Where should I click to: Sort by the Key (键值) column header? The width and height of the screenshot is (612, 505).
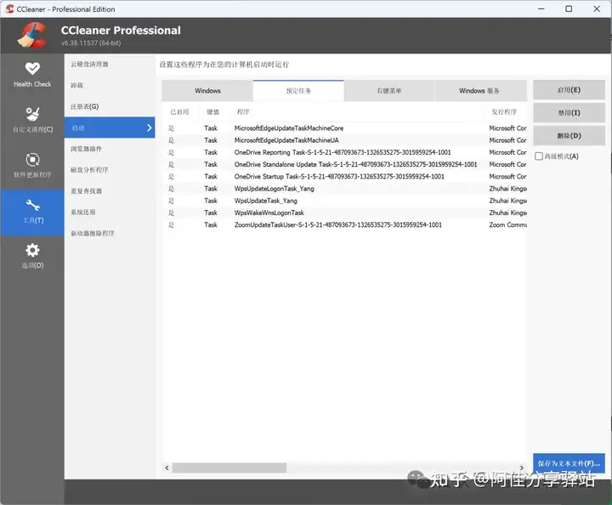click(213, 112)
